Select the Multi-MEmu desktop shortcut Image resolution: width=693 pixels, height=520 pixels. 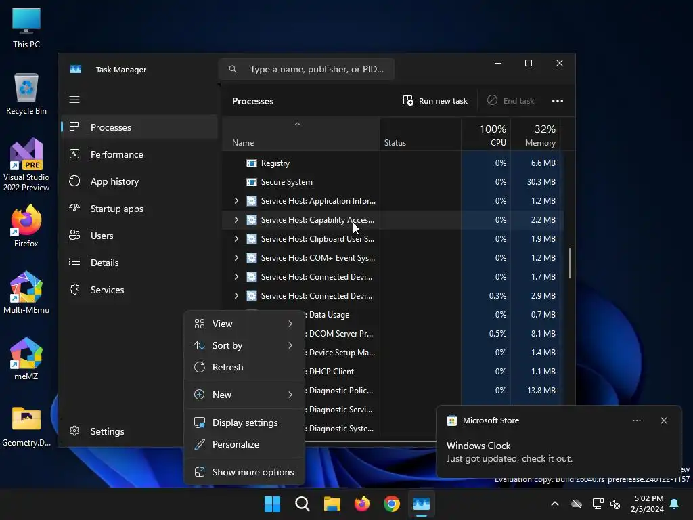[26, 292]
